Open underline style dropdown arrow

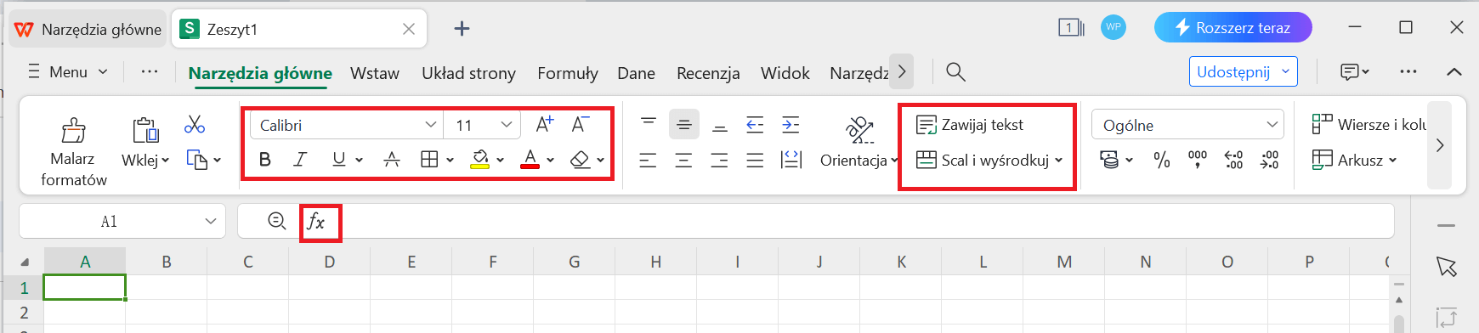pos(360,160)
